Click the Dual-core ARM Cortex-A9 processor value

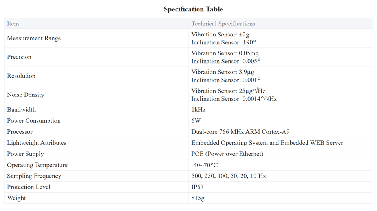240,132
